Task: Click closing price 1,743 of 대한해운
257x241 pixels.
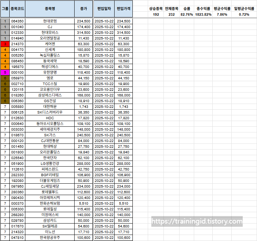Action: tap(84, 107)
